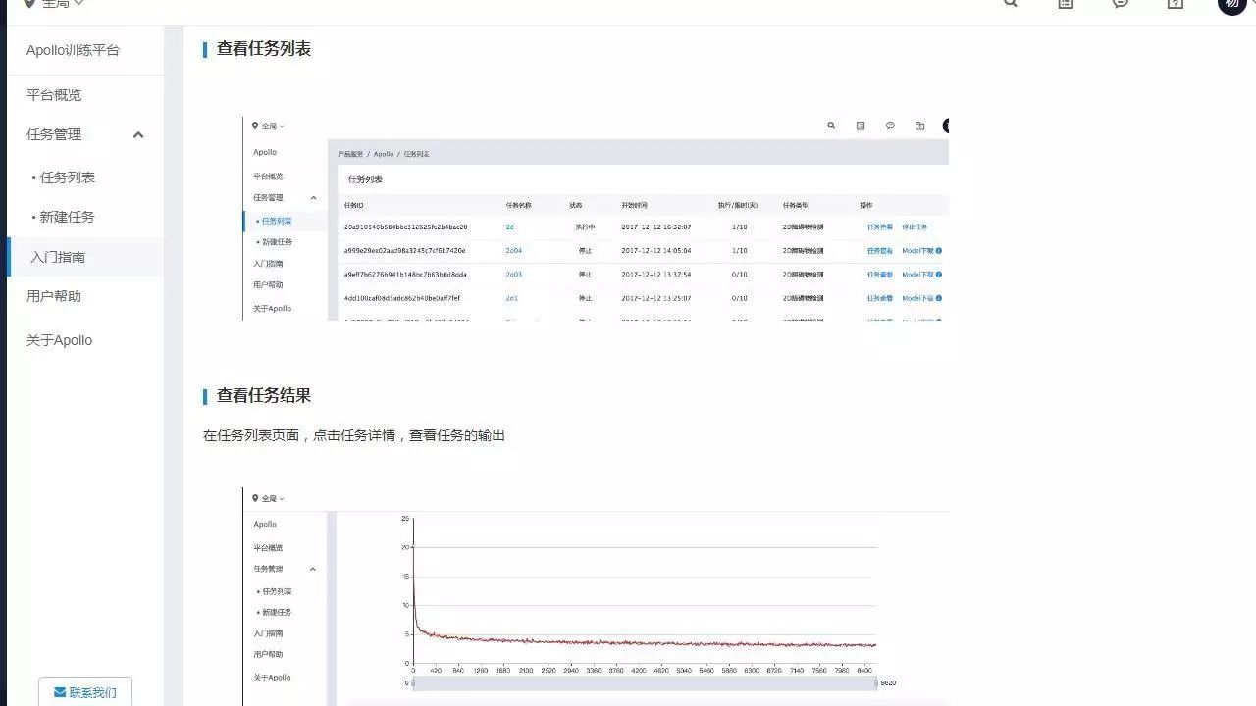
Task: Click the search magnifier icon in top bar
Action: (1011, 3)
